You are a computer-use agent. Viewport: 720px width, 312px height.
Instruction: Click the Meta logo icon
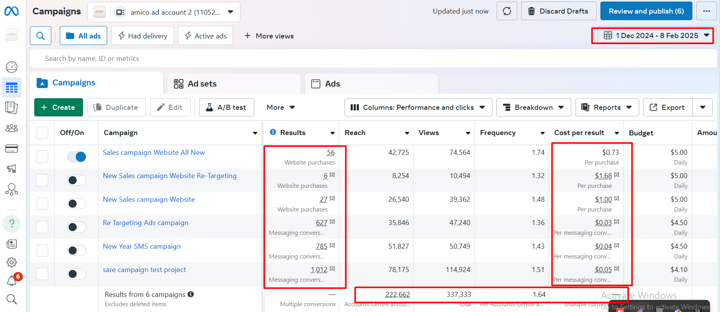click(x=11, y=11)
